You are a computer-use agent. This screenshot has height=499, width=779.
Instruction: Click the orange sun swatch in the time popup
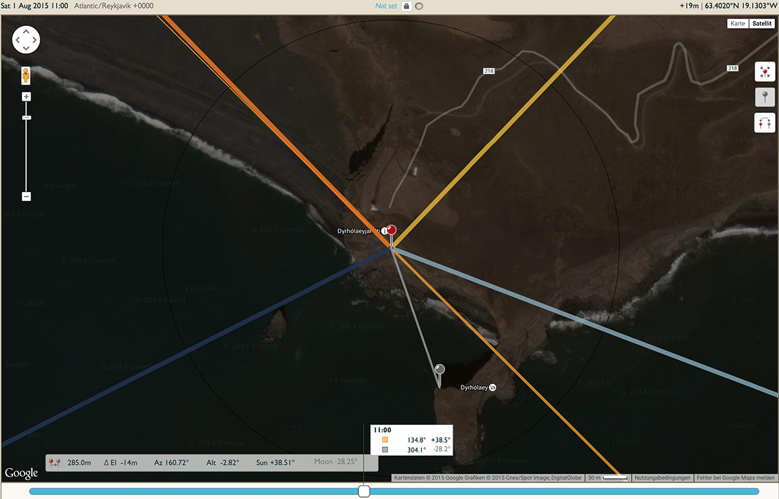point(385,439)
